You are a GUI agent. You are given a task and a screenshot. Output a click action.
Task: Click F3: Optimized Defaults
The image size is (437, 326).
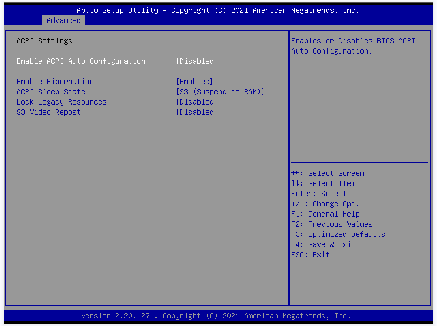click(x=338, y=234)
